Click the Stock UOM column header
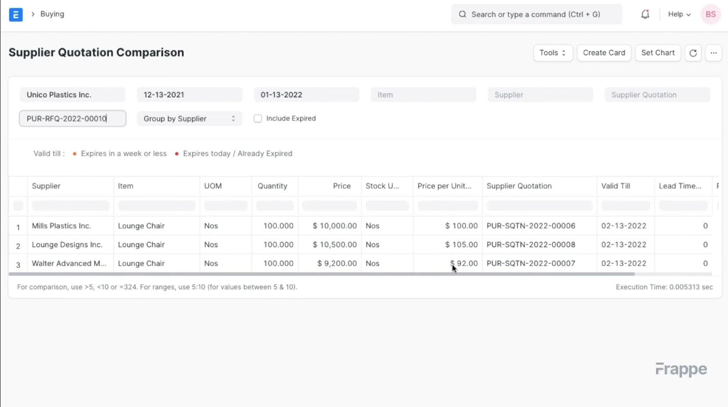This screenshot has height=407, width=728. (x=387, y=186)
